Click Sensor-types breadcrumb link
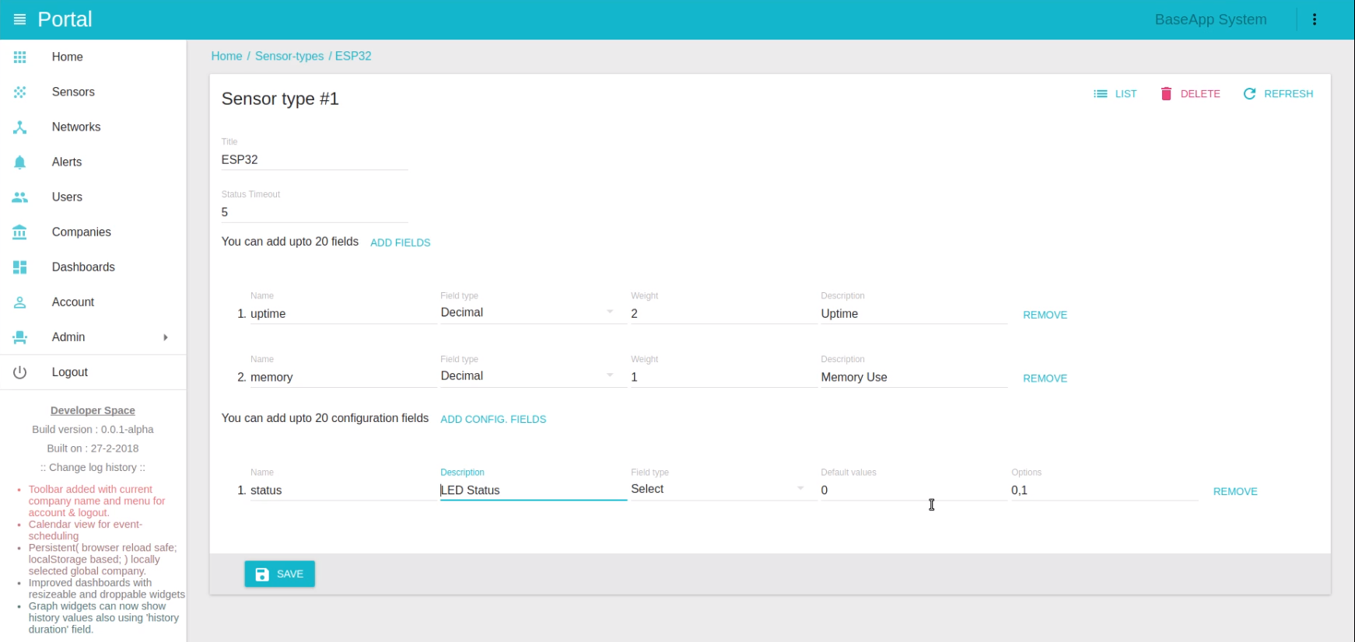The image size is (1355, 642). click(289, 56)
